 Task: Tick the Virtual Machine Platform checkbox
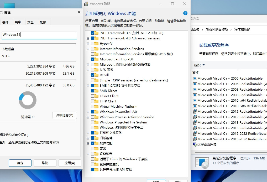click(x=92, y=107)
